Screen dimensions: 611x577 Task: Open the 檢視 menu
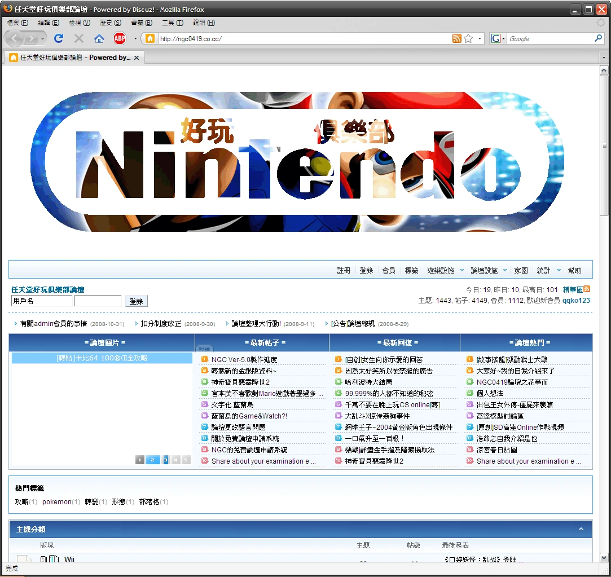(x=80, y=23)
